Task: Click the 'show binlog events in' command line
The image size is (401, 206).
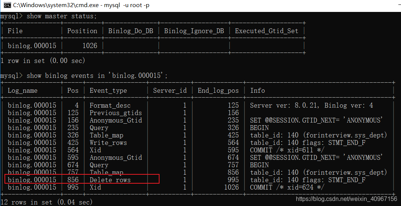Action: click(97, 76)
